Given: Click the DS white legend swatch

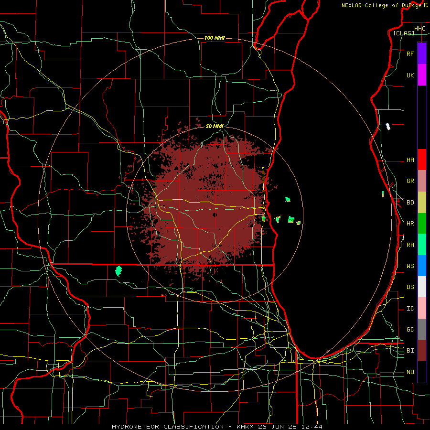Looking at the screenshot, I should tap(422, 287).
